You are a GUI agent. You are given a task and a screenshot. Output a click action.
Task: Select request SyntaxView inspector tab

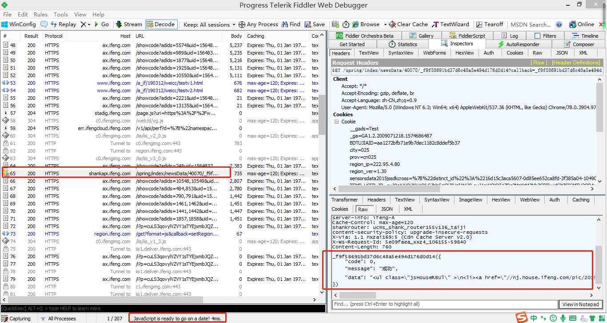pyautogui.click(x=401, y=53)
